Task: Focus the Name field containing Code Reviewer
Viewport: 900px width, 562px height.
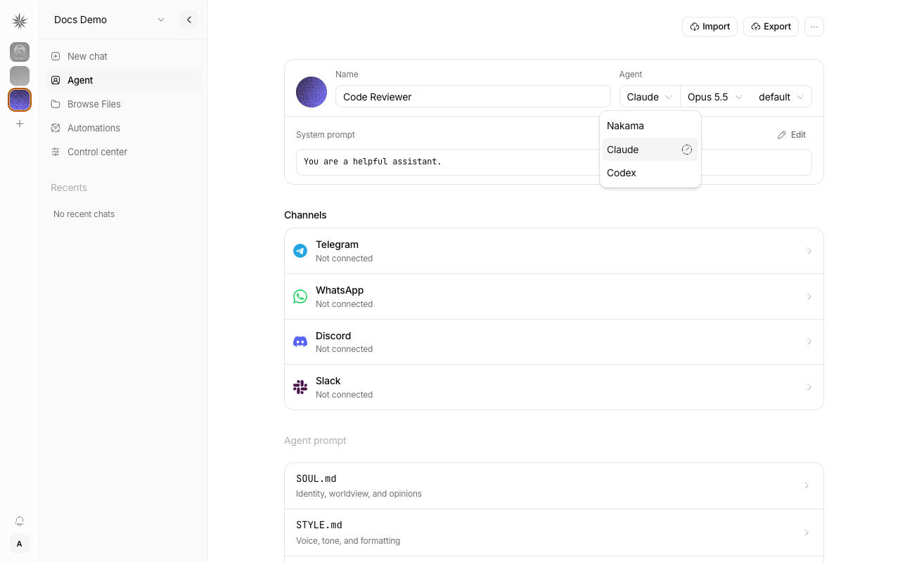Action: (473, 97)
